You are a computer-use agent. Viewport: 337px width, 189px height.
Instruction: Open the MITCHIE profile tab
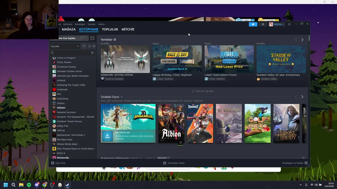128,29
